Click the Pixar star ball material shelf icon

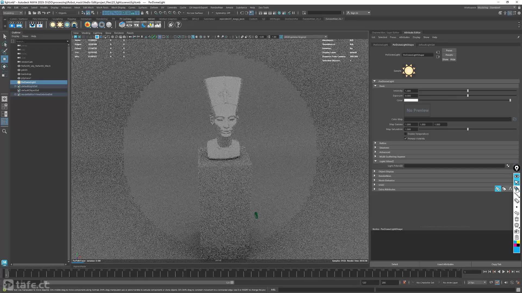tap(87, 25)
